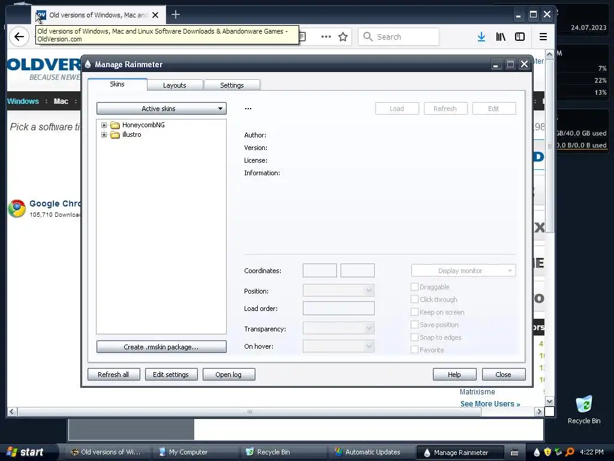Click the Help button in Rainmeter
This screenshot has height=461, width=614.
(455, 375)
